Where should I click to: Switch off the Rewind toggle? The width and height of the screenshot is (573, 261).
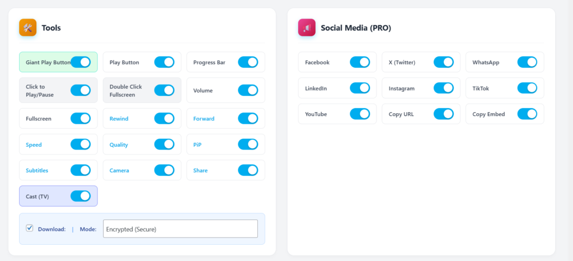click(165, 118)
